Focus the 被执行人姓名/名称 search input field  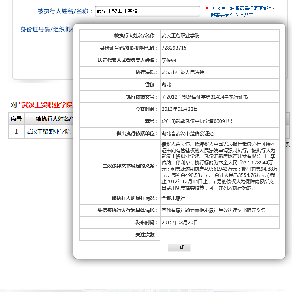148,11
